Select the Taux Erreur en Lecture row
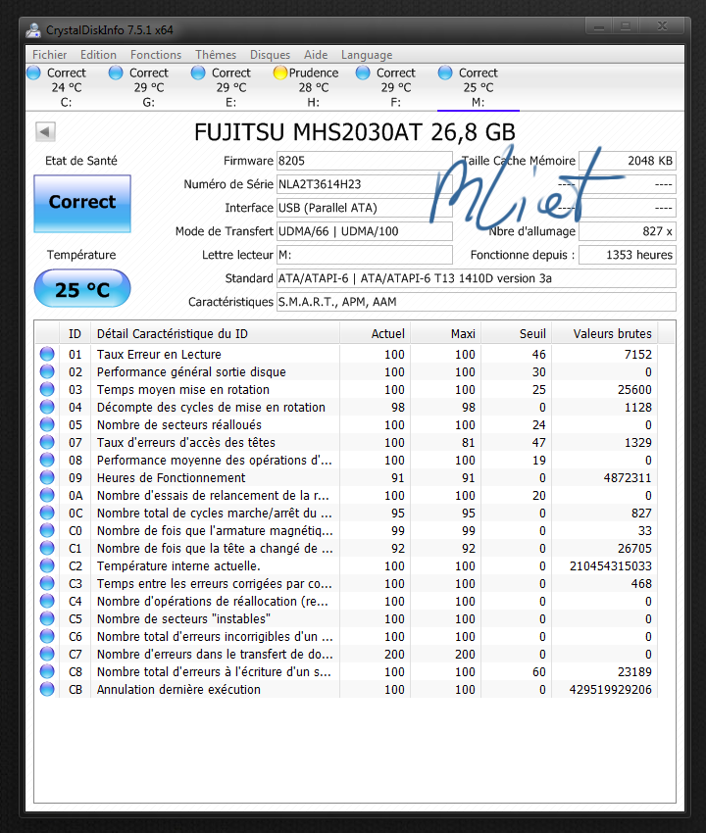This screenshot has height=833, width=706. point(346,354)
